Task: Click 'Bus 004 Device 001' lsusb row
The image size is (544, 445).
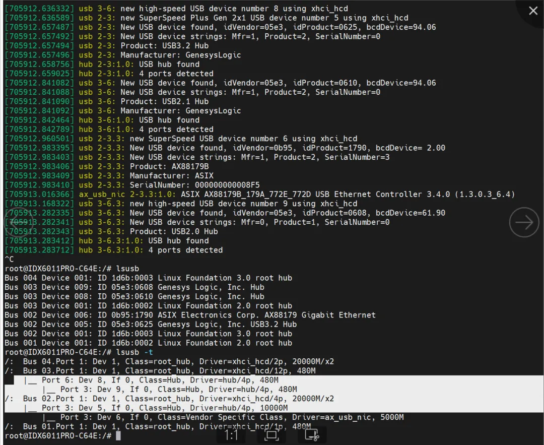Action: (149, 278)
